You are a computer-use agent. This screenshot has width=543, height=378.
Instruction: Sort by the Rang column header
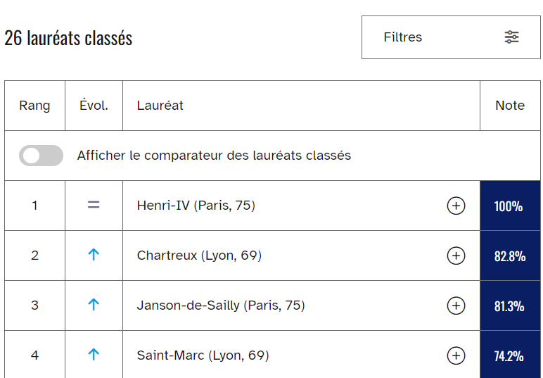tap(34, 106)
